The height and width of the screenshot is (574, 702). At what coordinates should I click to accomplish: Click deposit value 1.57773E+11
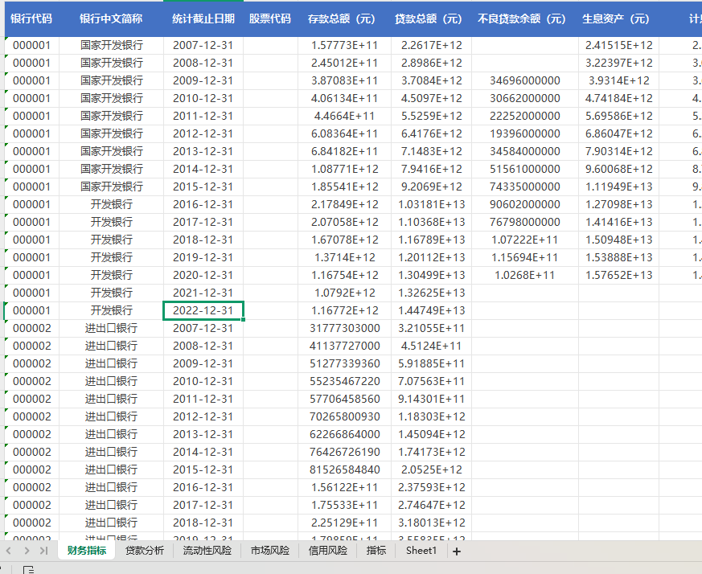click(x=344, y=45)
